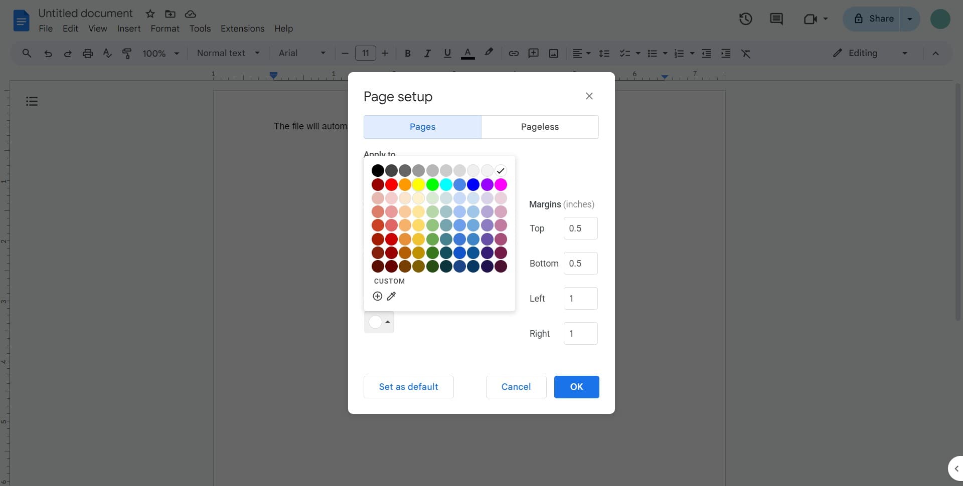Open the Format menu
The width and height of the screenshot is (963, 486).
(165, 29)
